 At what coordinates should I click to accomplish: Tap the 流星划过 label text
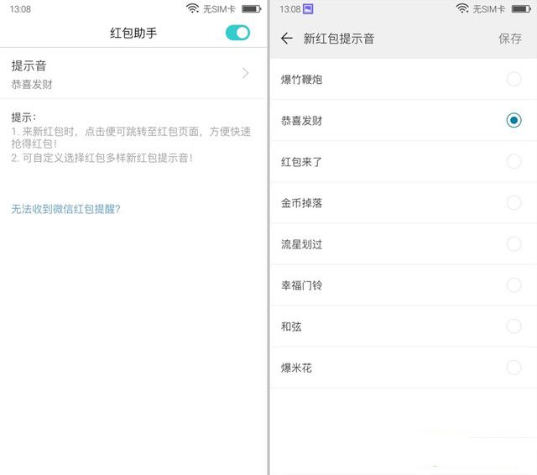[301, 244]
